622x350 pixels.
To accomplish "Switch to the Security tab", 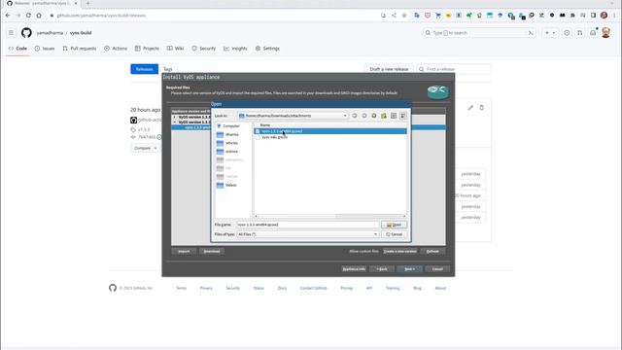I will 203,49.
